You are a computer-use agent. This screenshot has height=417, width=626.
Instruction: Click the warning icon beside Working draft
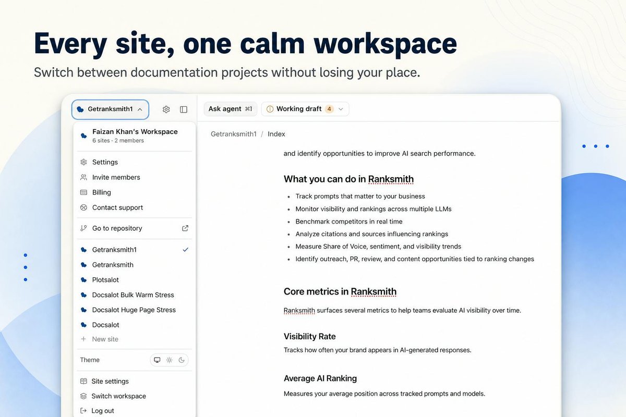pyautogui.click(x=270, y=109)
